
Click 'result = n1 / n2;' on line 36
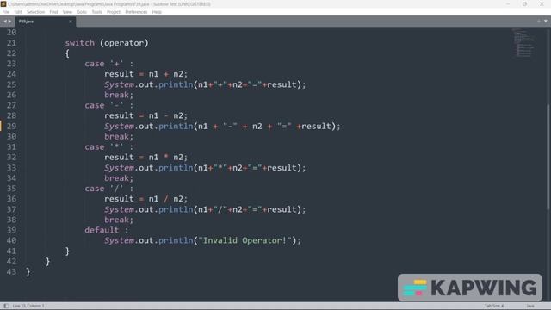(145, 199)
